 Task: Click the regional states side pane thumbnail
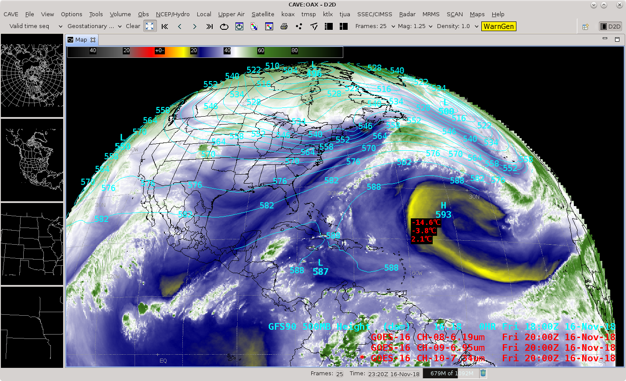click(32, 244)
